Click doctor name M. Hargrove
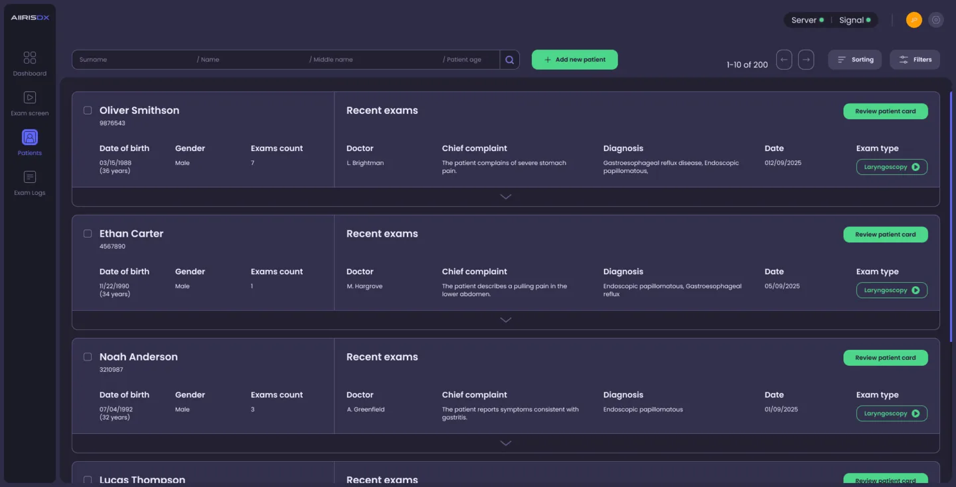The width and height of the screenshot is (956, 487). click(x=364, y=286)
